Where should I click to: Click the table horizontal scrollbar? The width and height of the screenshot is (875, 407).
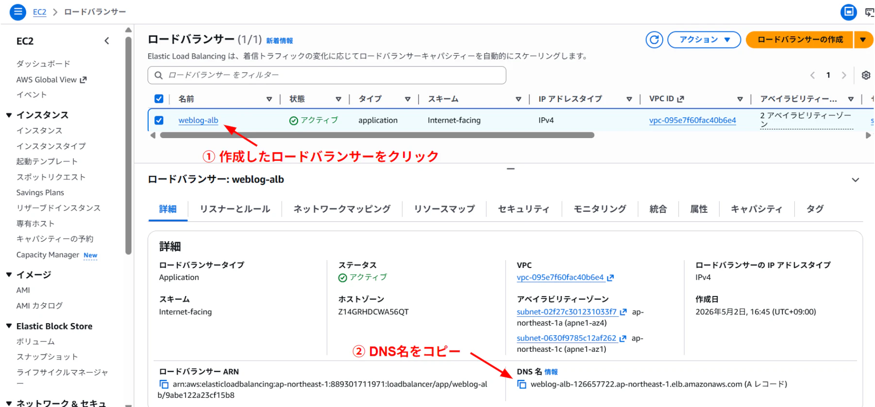(x=377, y=135)
